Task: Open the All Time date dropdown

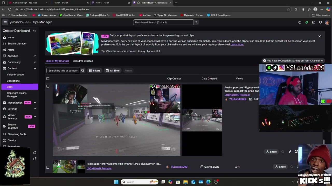Action: coord(113,71)
